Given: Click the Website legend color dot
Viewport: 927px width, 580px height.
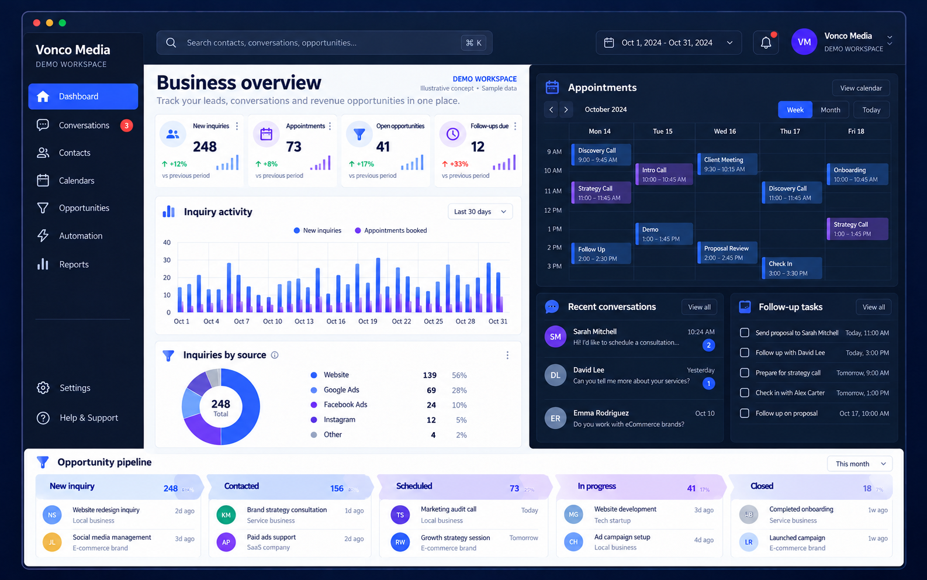Looking at the screenshot, I should point(314,375).
